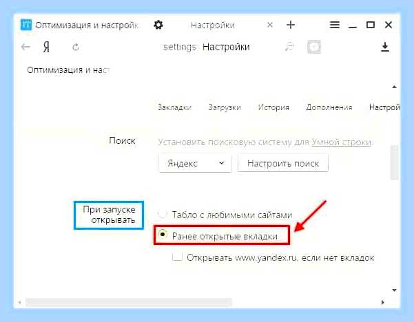Click the horizontal scrollbar thumb
The width and height of the screenshot is (414, 322).
click(128, 303)
